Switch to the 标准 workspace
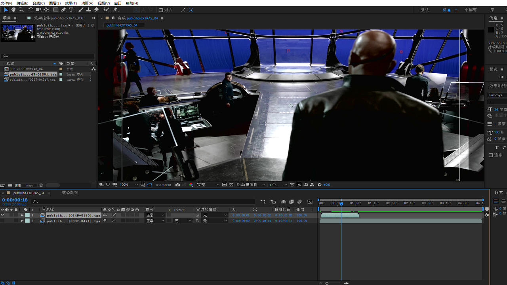 point(447,10)
